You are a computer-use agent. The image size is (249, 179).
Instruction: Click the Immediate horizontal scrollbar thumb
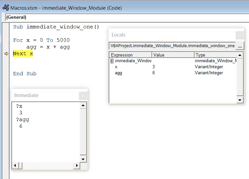tap(21, 166)
